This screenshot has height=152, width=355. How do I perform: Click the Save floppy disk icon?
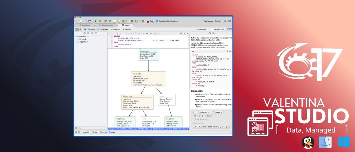click(x=90, y=21)
